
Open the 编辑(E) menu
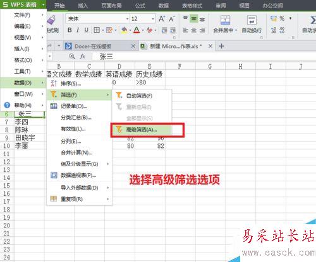[x=23, y=26]
